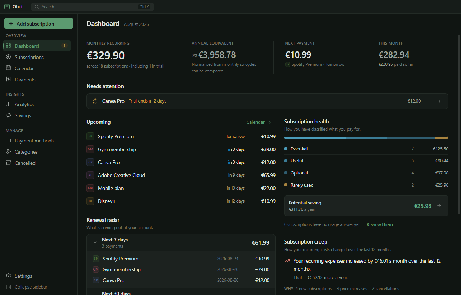Click the Dashboard notification badge 1
The image size is (461, 295).
[64, 46]
